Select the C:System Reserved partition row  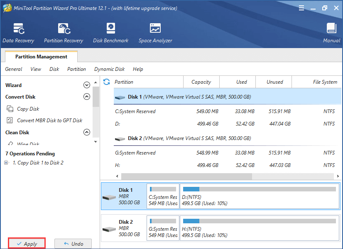click(228, 111)
